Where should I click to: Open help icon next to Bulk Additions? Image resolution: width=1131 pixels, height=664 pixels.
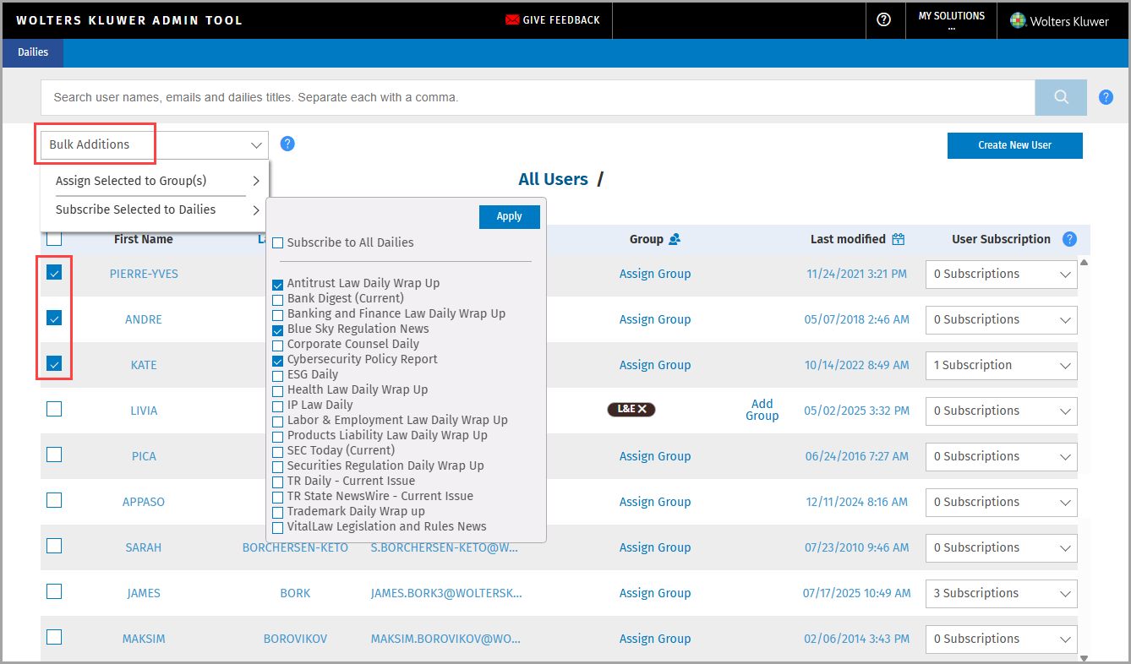[x=287, y=144]
